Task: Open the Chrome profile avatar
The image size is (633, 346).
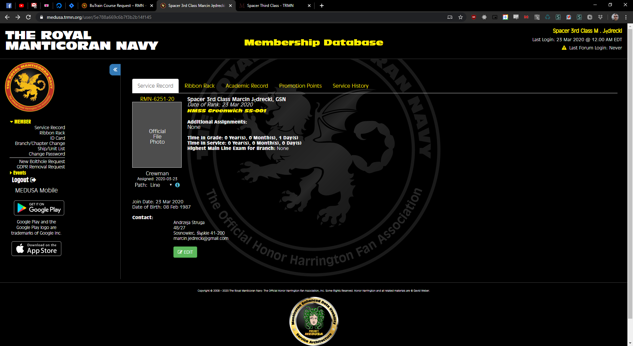Action: [x=615, y=17]
